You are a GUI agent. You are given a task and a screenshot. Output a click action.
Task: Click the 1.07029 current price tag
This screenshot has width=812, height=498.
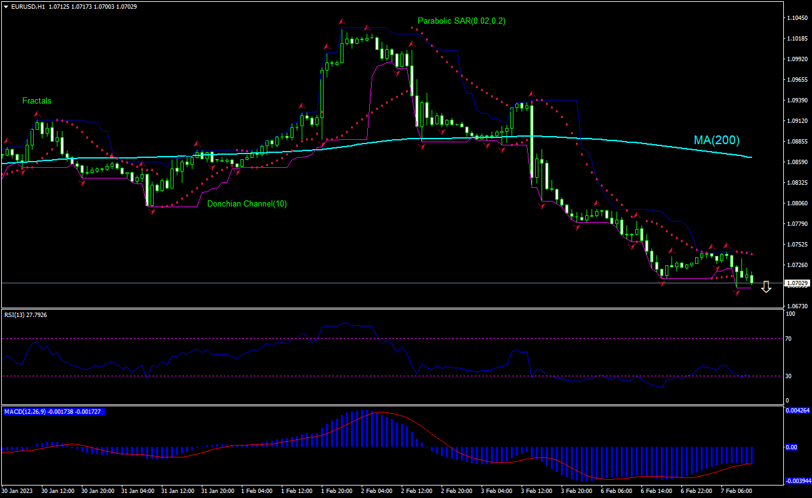798,283
